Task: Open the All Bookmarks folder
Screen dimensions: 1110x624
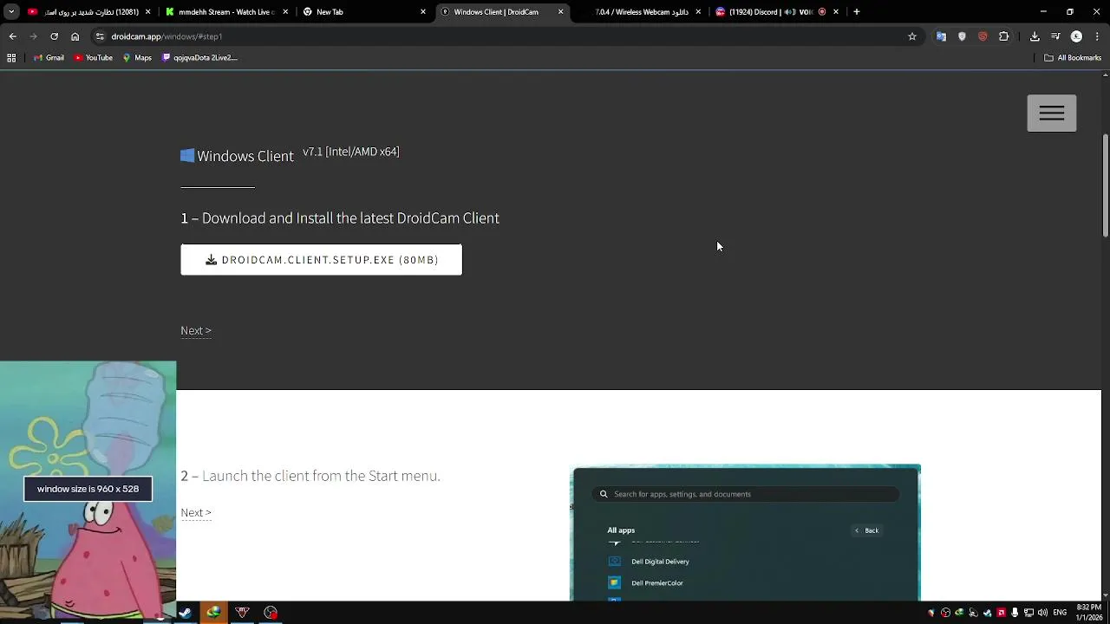Action: pyautogui.click(x=1073, y=58)
